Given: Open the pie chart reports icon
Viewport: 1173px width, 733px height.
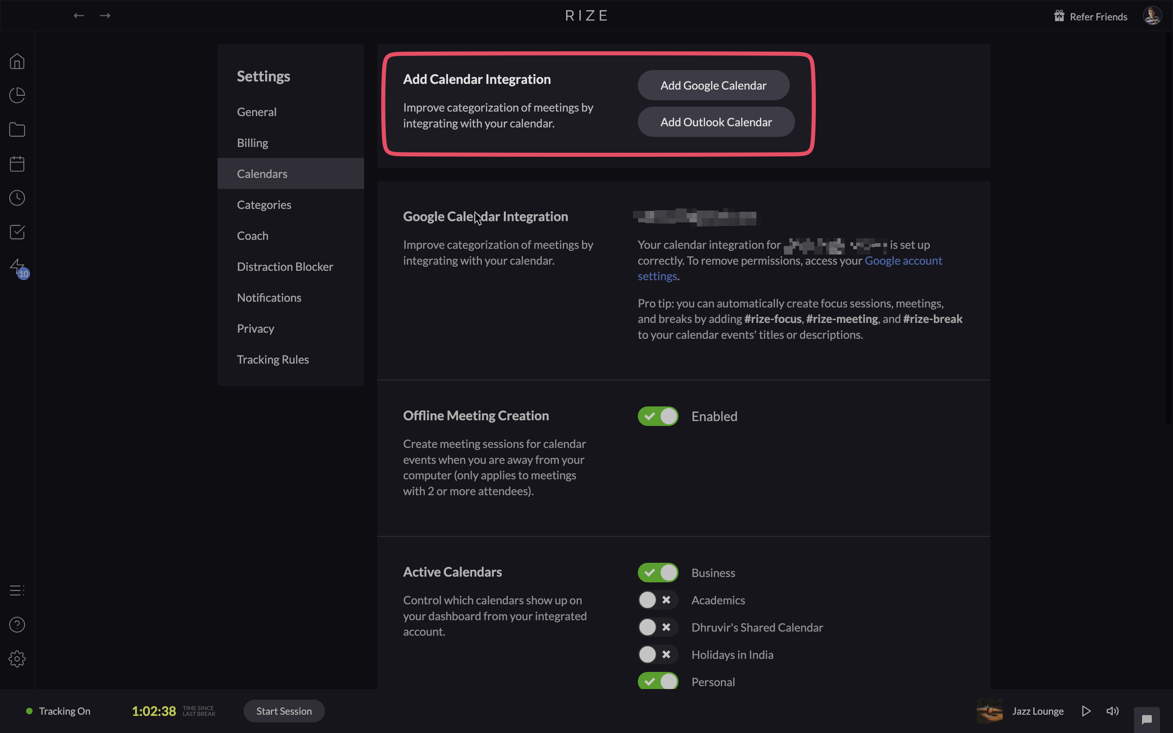Looking at the screenshot, I should coord(17,96).
